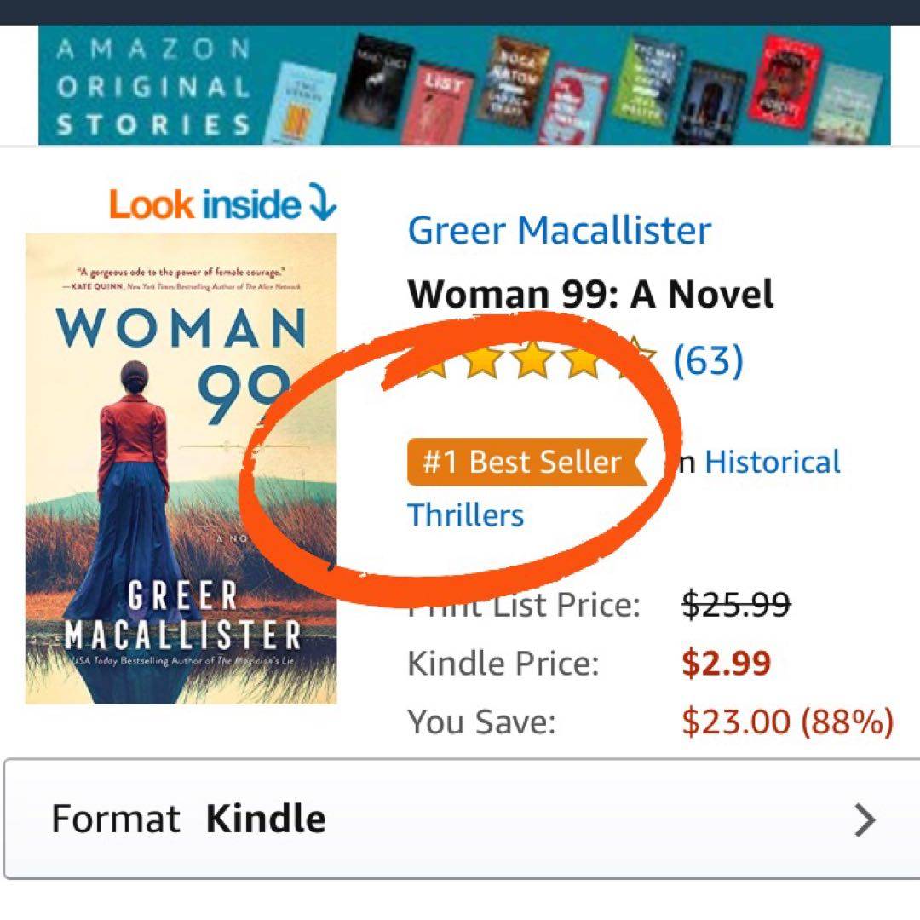
Task: Click the Woman 99: A Novel title
Action: [590, 295]
